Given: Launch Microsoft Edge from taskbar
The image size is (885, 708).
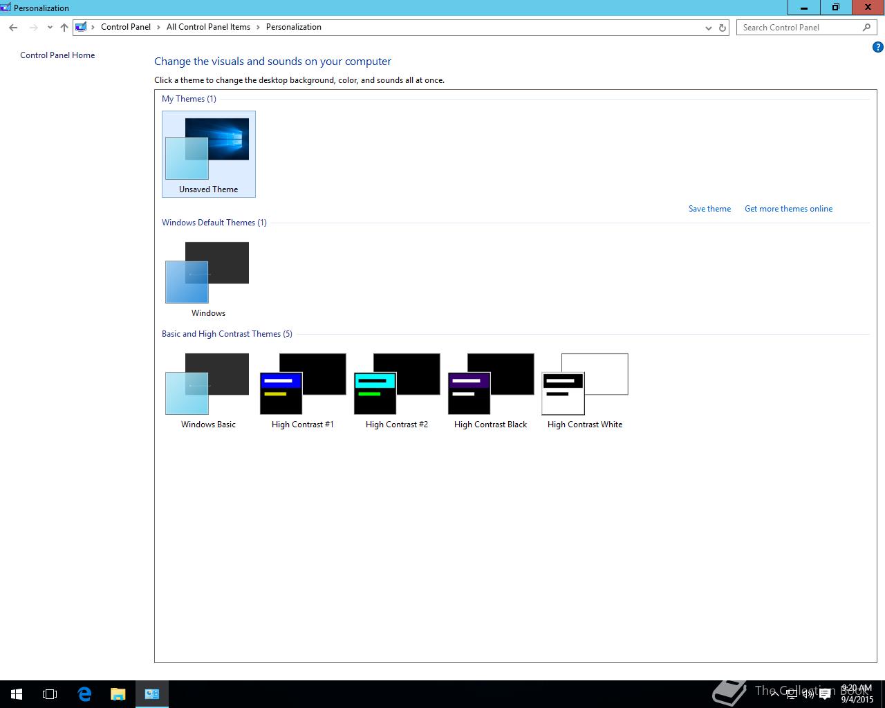Looking at the screenshot, I should tap(84, 694).
